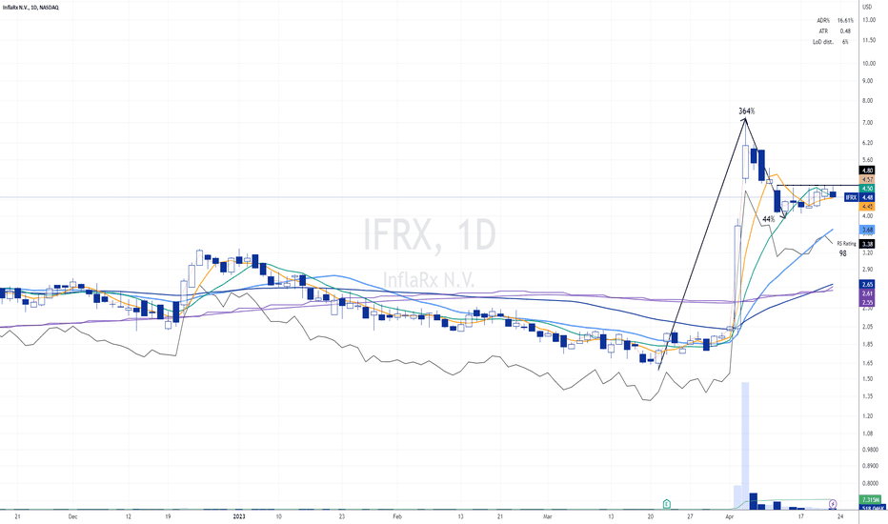The image size is (888, 524).
Task: Click the light blue 3.68 price label
Action: (867, 230)
